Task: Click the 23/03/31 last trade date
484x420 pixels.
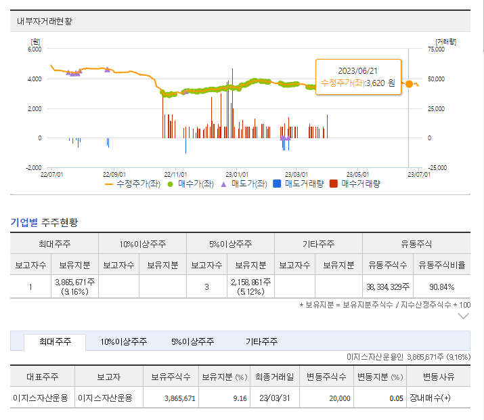Action: 274,398
